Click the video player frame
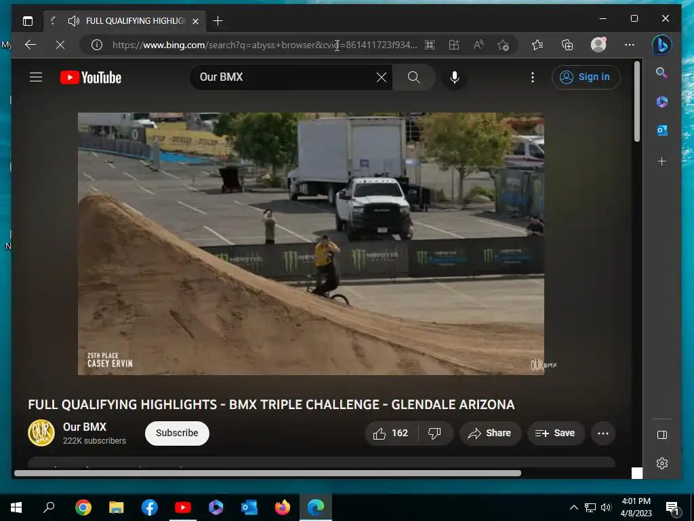The width and height of the screenshot is (694, 521). (x=310, y=244)
